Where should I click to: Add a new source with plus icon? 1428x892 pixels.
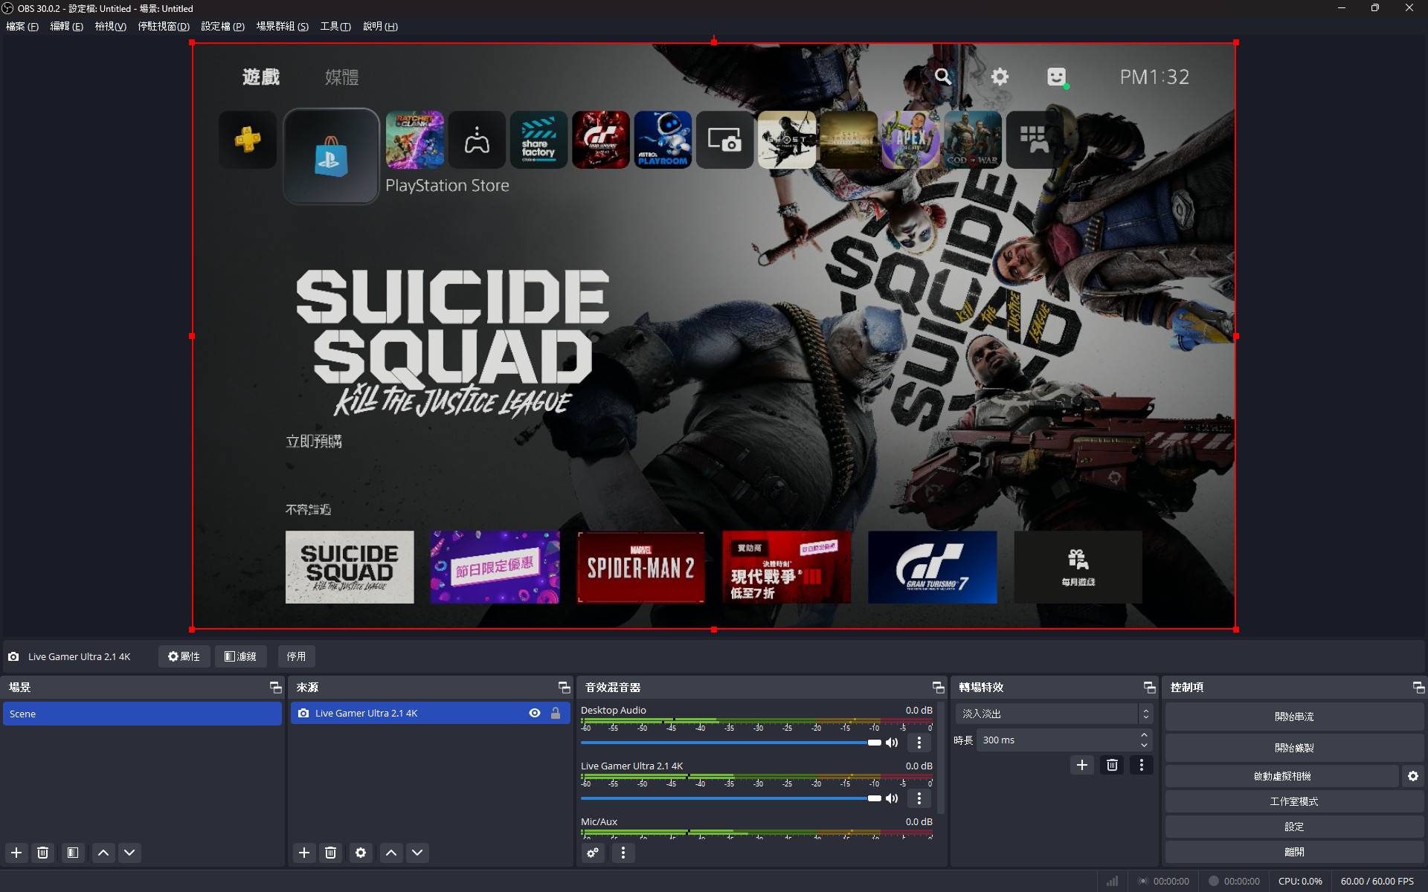[304, 853]
